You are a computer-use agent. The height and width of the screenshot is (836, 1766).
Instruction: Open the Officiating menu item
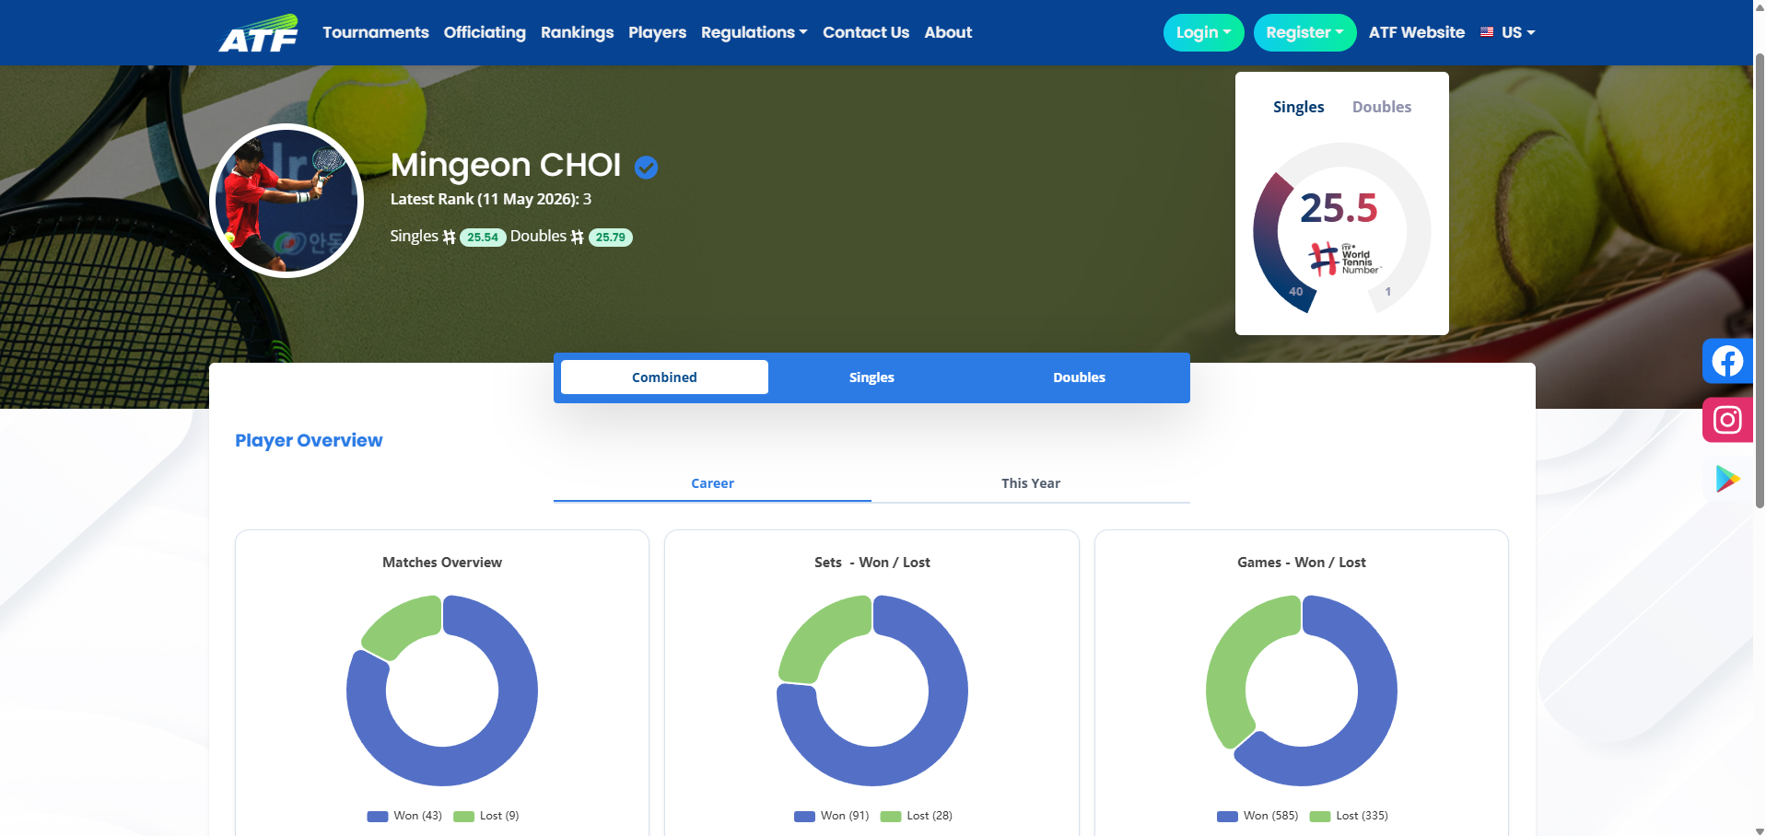tap(485, 32)
